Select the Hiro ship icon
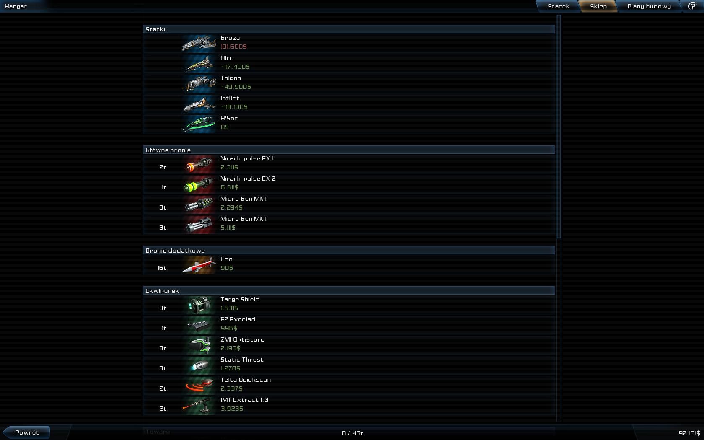This screenshot has width=704, height=440. pos(199,63)
